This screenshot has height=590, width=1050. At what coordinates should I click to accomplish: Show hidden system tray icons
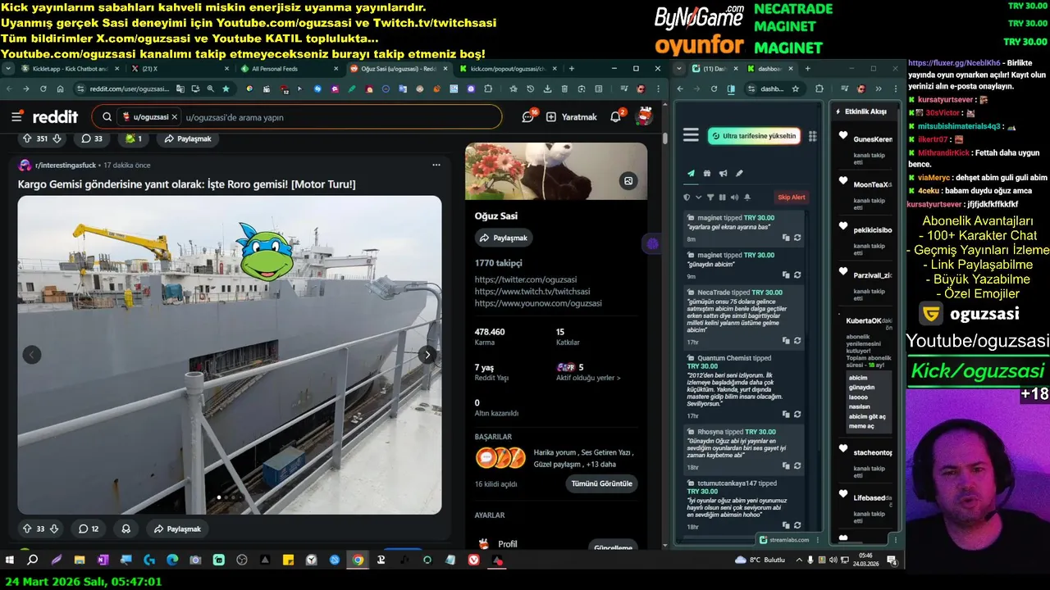click(798, 560)
